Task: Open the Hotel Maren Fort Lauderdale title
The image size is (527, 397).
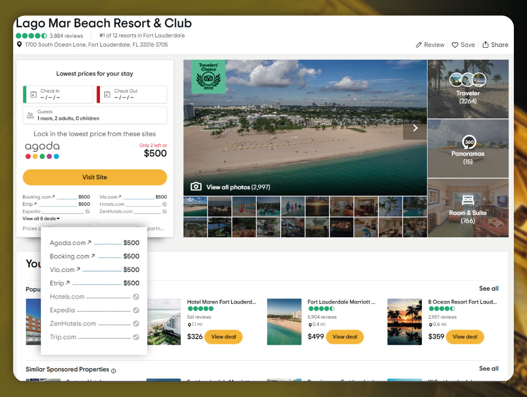Action: pos(221,302)
